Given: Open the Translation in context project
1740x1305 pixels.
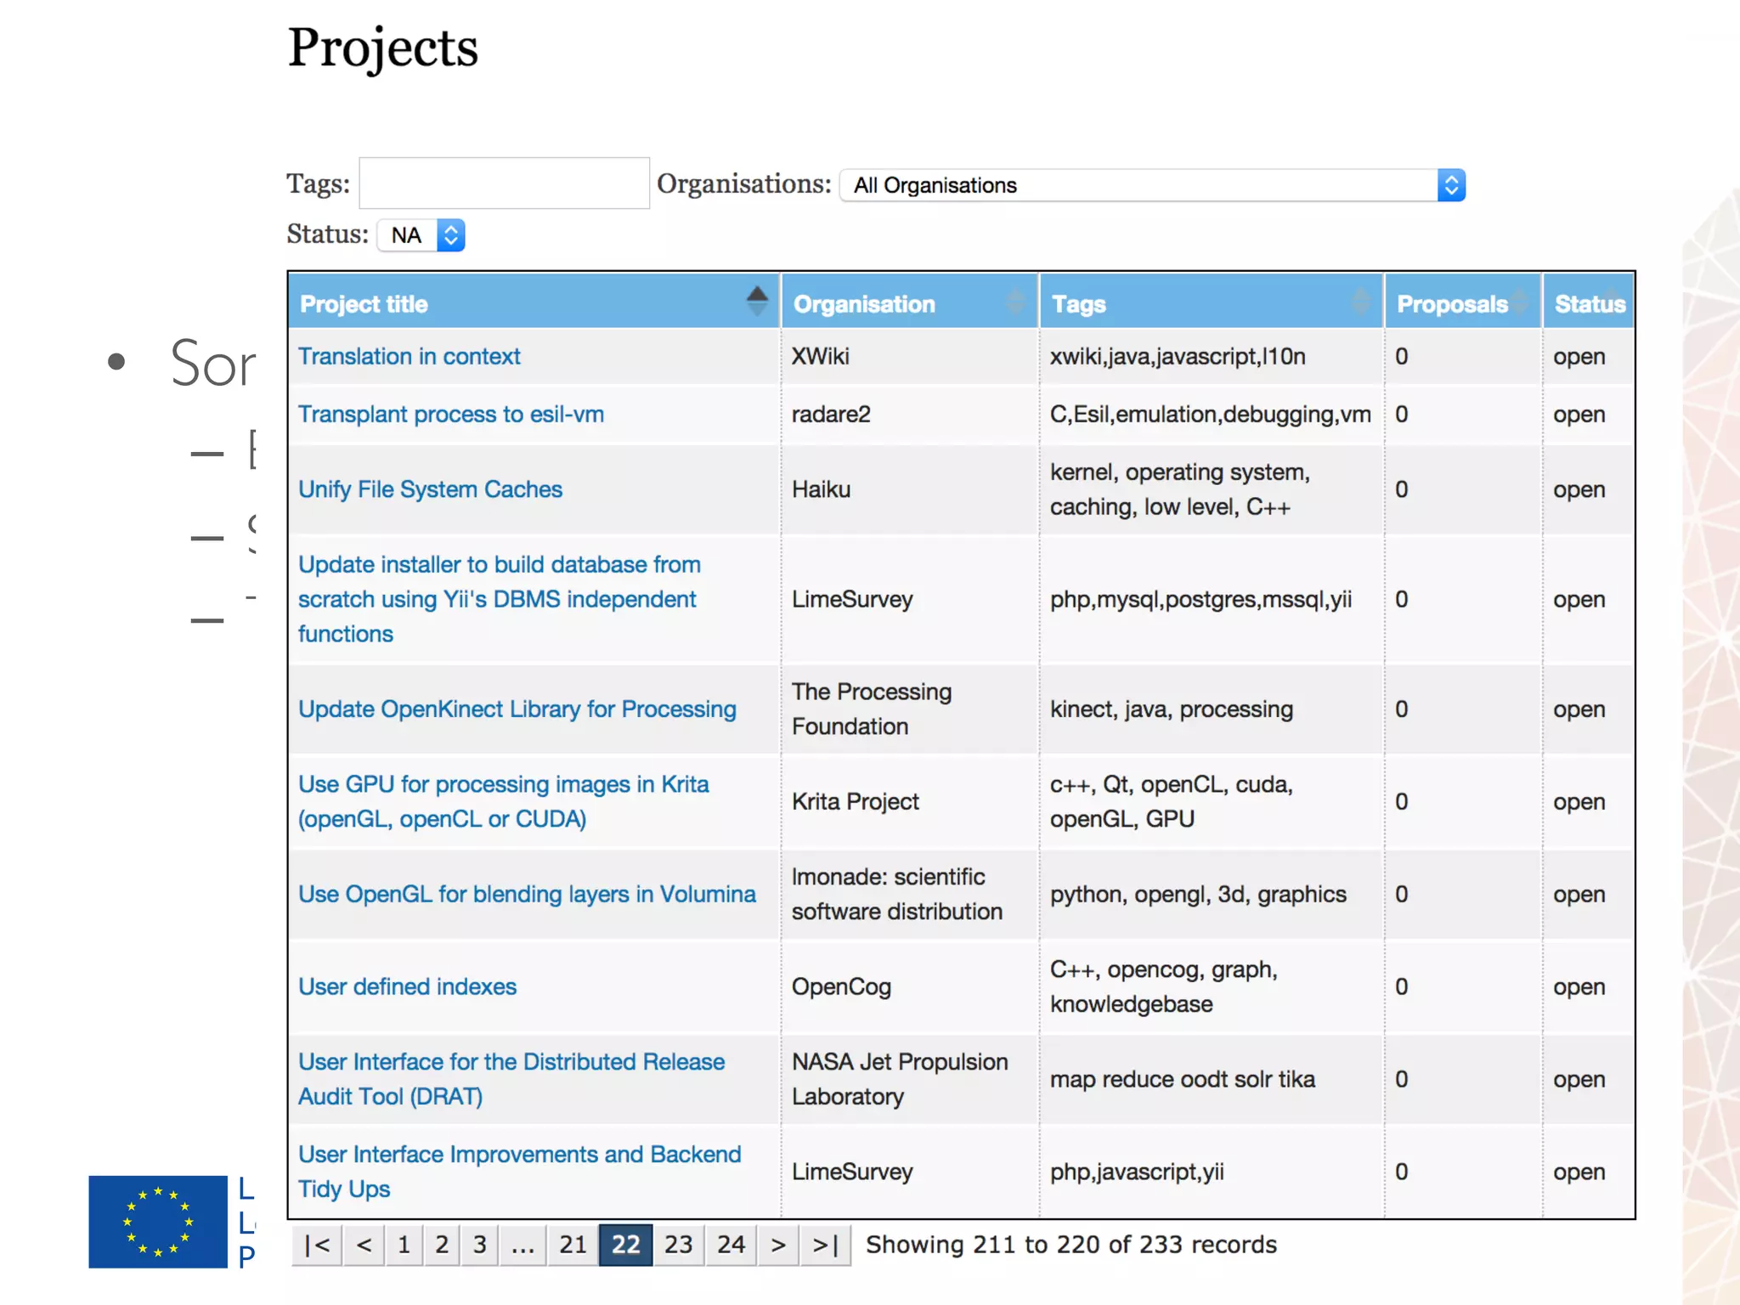Looking at the screenshot, I should click(x=409, y=356).
